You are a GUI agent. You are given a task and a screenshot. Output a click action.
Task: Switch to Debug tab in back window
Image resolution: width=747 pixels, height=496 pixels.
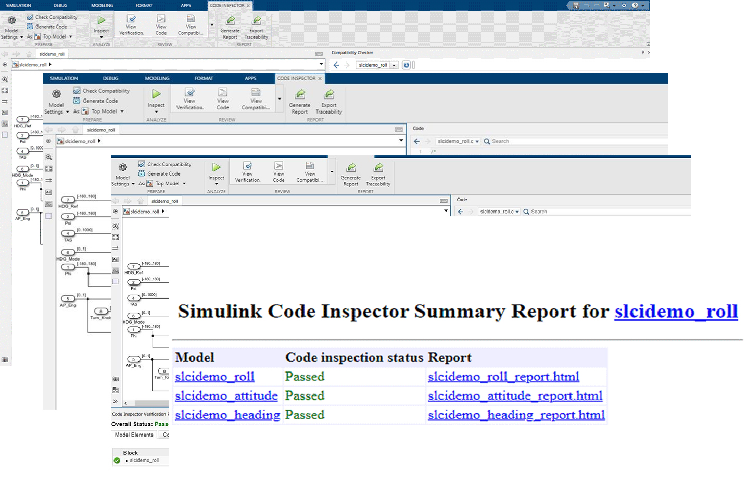pos(60,5)
